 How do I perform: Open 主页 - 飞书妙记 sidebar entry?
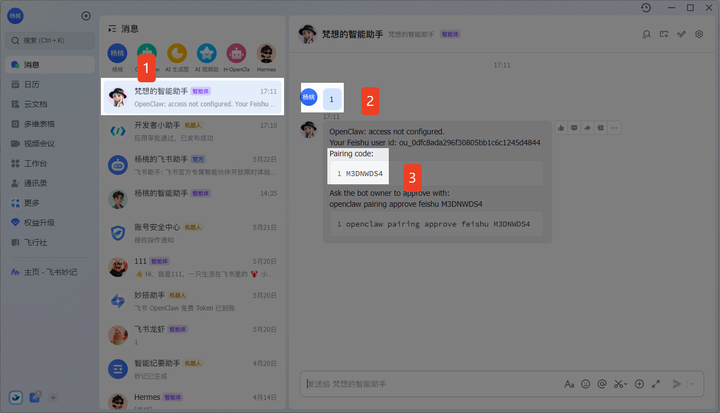(x=50, y=272)
